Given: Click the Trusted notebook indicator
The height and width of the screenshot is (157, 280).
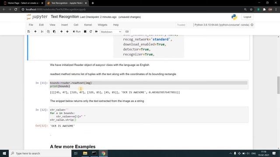Looking at the screenshot, I should (181, 25).
